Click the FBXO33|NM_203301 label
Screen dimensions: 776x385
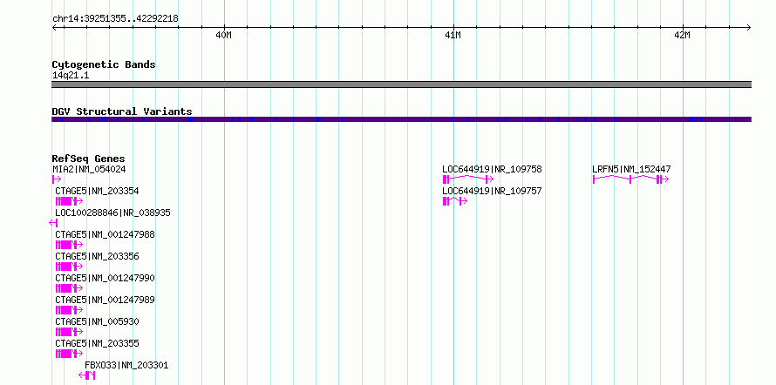(126, 365)
